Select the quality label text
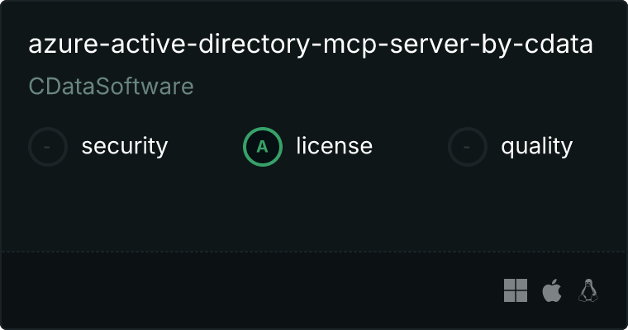 coord(536,147)
